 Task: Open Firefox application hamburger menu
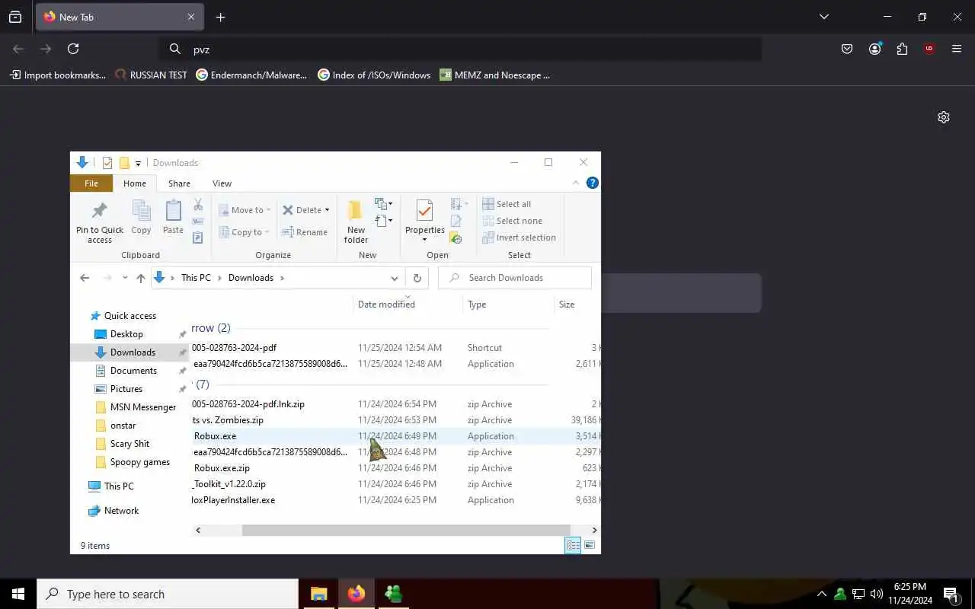pyautogui.click(x=957, y=49)
